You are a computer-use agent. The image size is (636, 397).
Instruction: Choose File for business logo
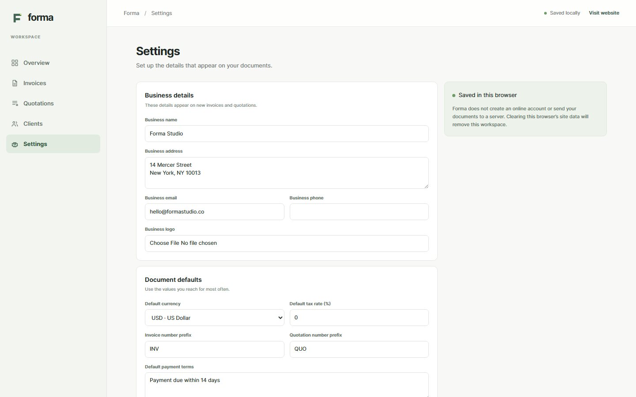tap(164, 243)
